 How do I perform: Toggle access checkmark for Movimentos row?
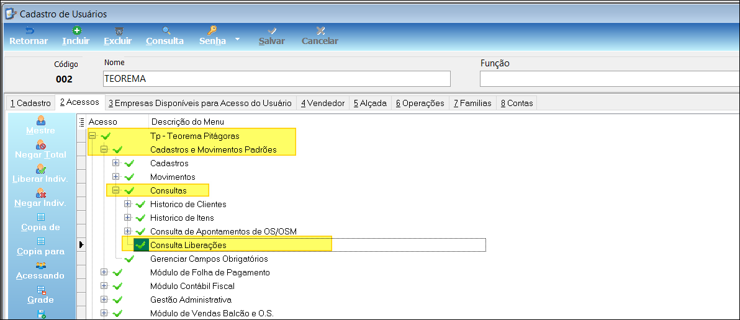click(x=129, y=177)
